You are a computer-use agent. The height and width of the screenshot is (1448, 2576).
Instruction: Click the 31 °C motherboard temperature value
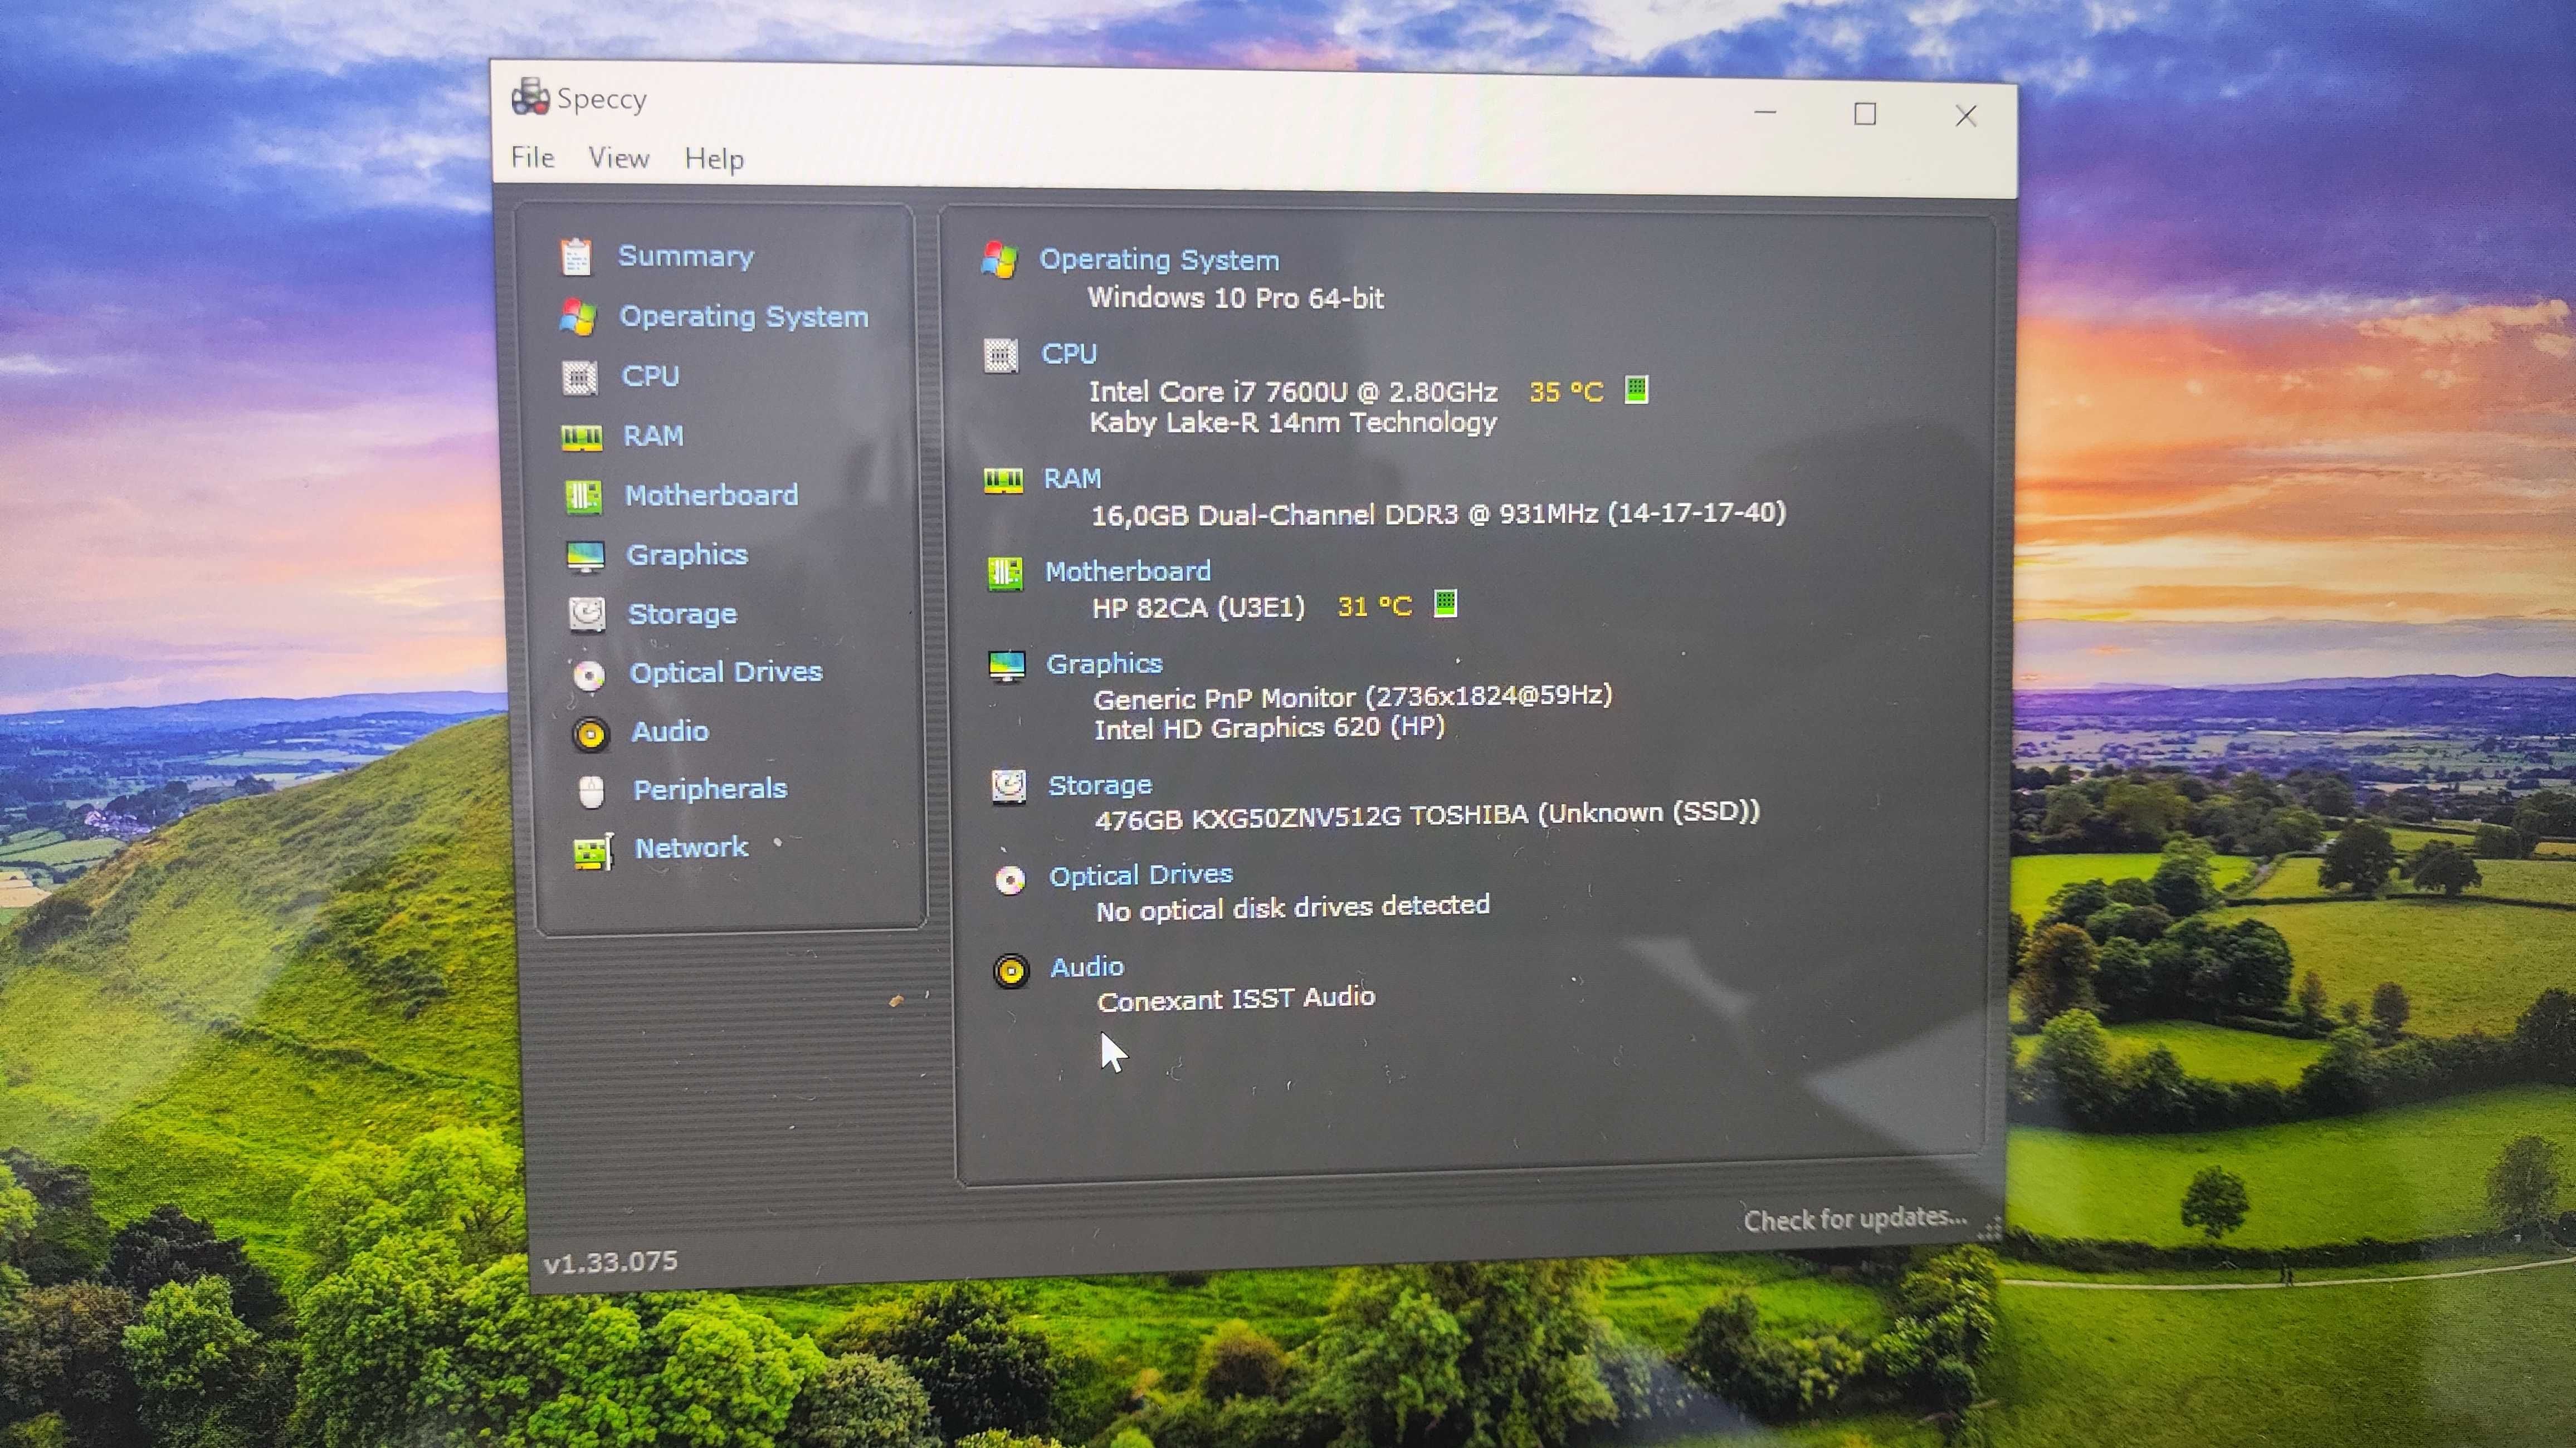[1375, 606]
